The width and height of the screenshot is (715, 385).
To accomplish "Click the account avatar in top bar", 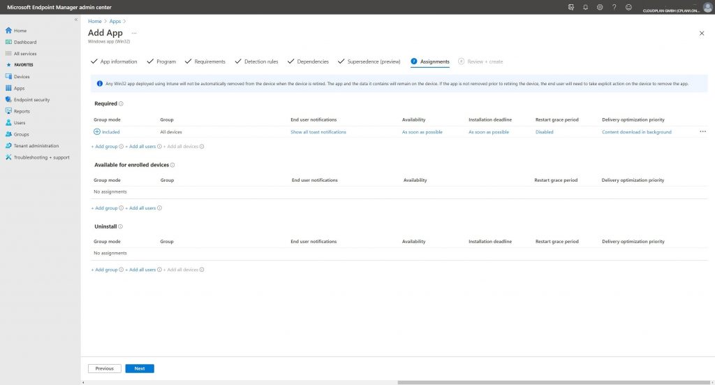I will 707,7.
